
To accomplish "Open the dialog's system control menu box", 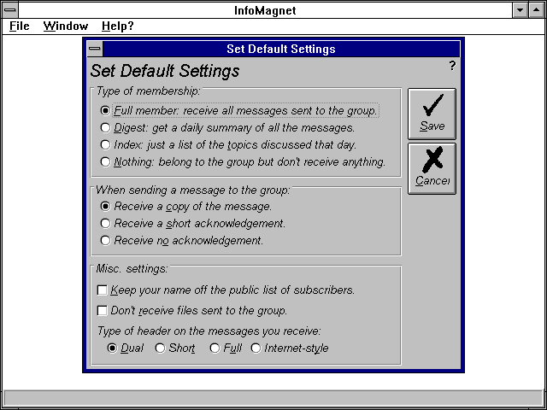I will click(94, 49).
